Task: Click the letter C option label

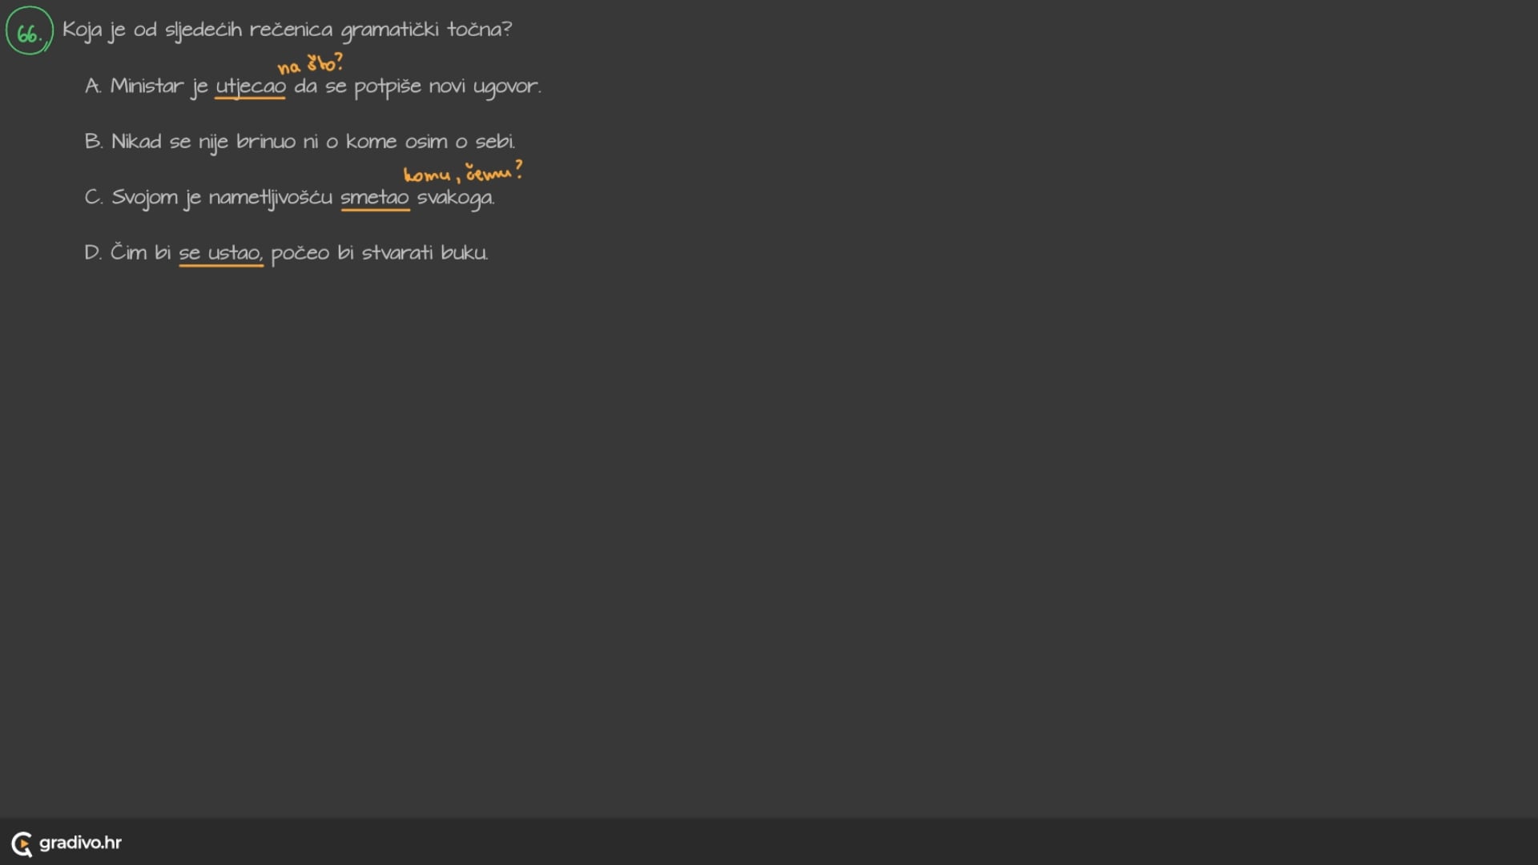Action: (93, 198)
